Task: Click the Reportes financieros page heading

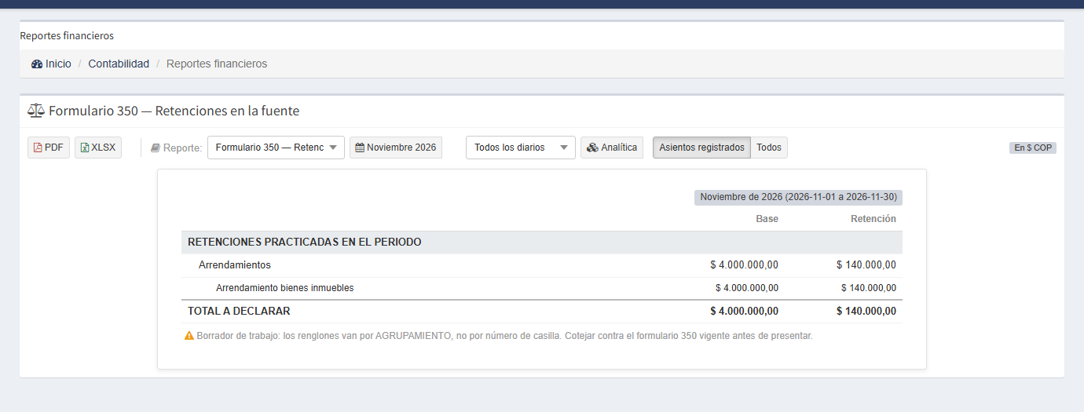Action: point(67,36)
